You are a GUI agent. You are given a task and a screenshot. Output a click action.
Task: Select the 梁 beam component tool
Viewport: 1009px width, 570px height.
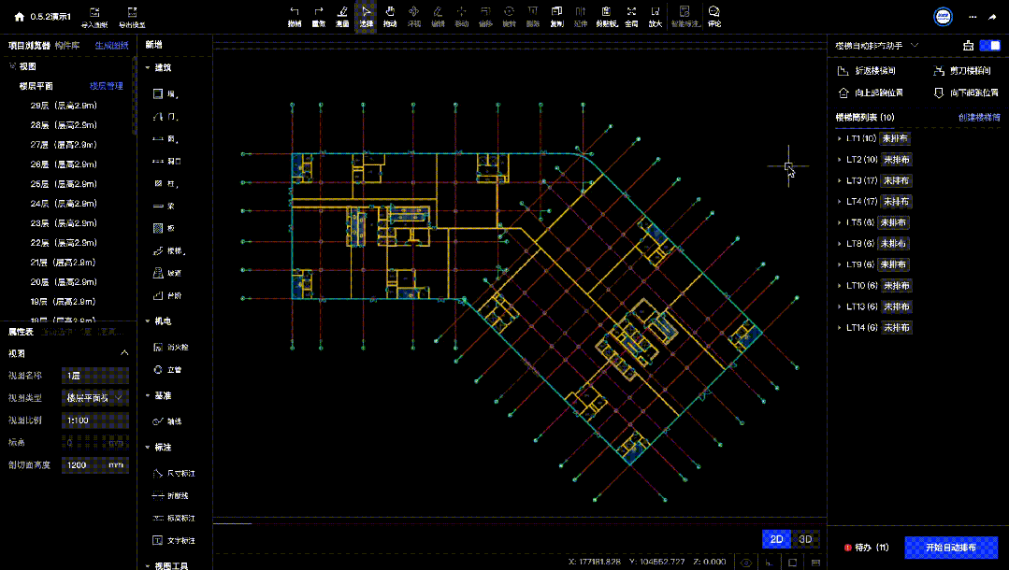[164, 206]
